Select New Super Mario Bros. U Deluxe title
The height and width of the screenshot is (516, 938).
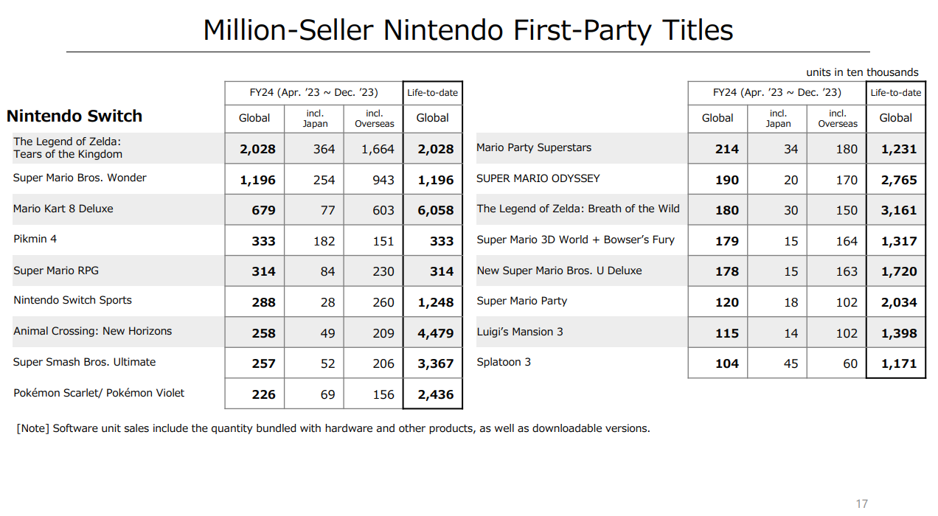click(559, 271)
